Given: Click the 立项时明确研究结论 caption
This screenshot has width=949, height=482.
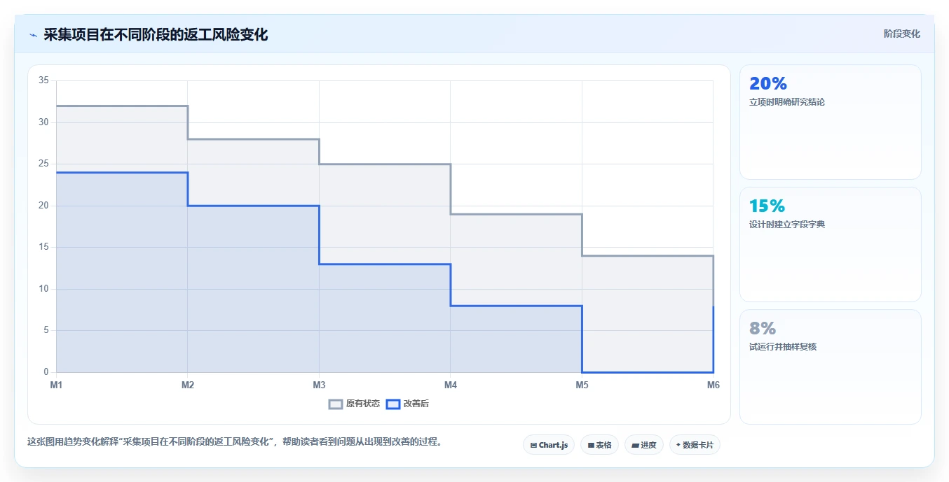Looking at the screenshot, I should tap(787, 102).
